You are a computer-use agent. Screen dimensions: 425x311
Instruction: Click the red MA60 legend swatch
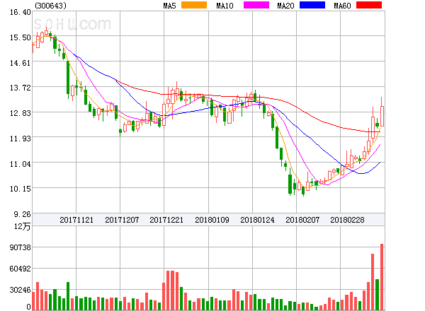(369, 5)
